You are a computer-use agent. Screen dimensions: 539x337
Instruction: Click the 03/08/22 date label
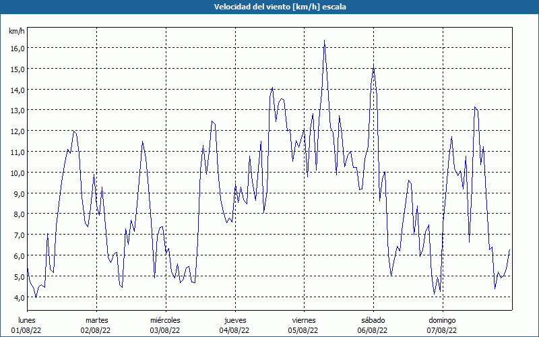pyautogui.click(x=165, y=330)
